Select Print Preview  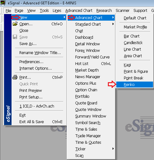pos(39,91)
